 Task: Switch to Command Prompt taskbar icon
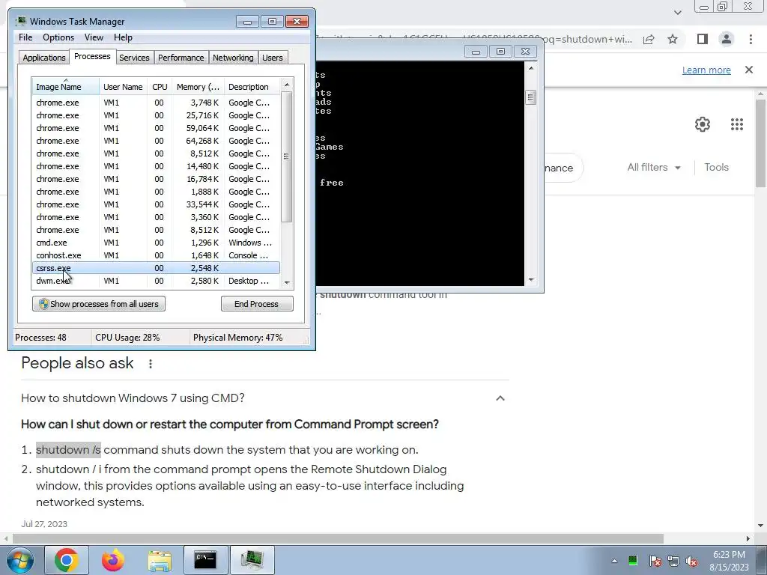[205, 560]
